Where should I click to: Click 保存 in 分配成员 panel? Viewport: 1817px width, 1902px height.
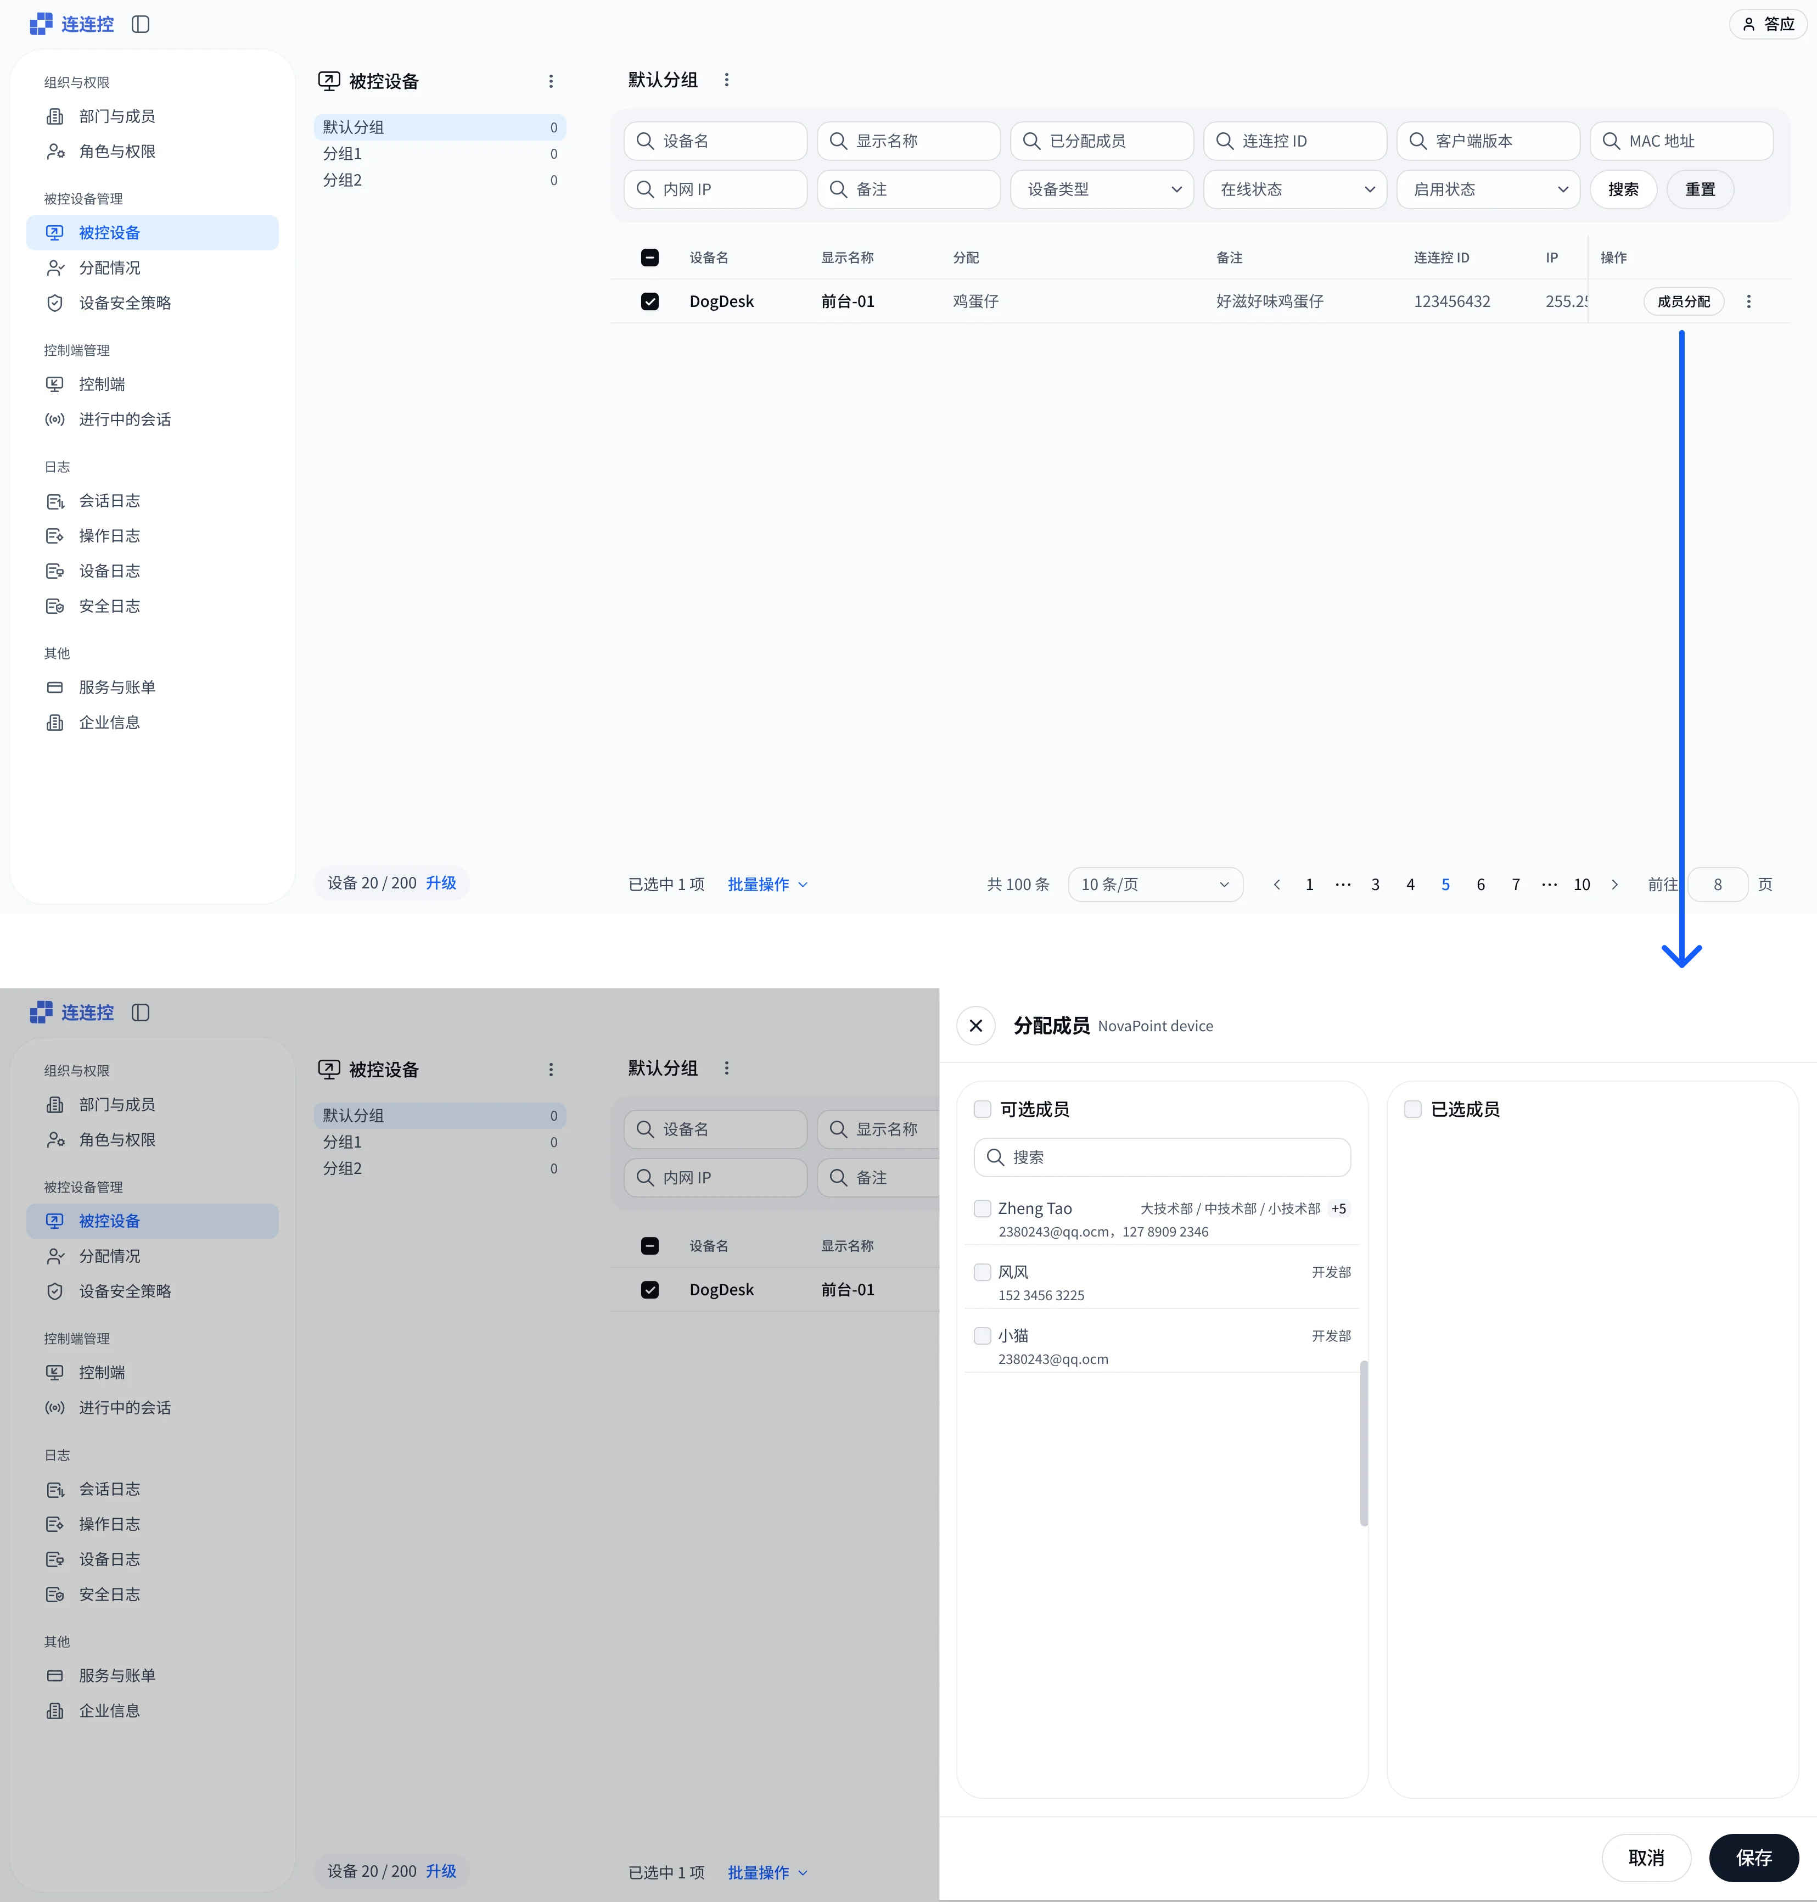pos(1753,1858)
